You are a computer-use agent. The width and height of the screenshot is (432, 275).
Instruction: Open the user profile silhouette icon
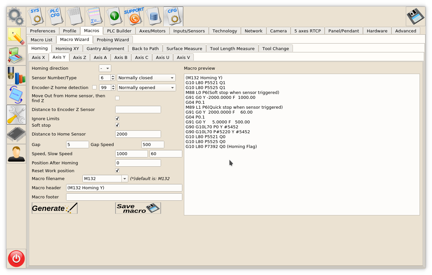coord(16,154)
